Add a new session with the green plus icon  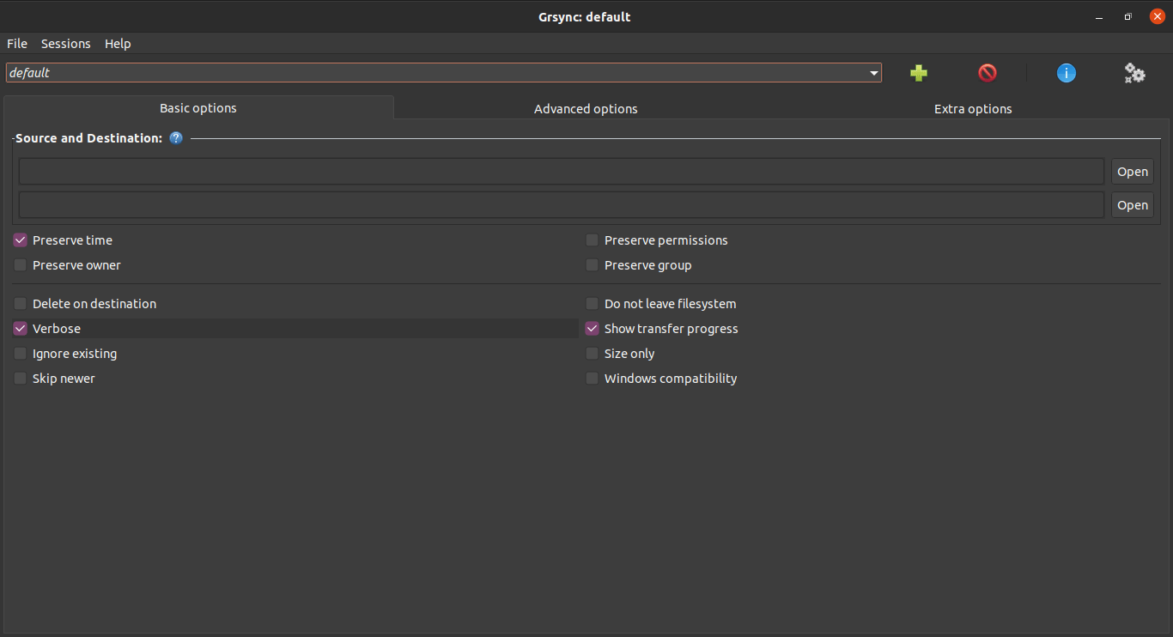[x=919, y=73]
